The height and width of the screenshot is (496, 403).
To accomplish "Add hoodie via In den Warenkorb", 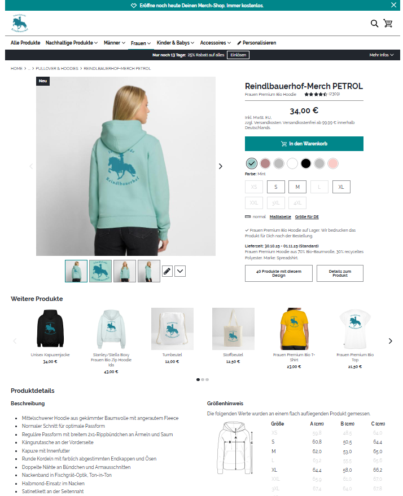I will [304, 144].
